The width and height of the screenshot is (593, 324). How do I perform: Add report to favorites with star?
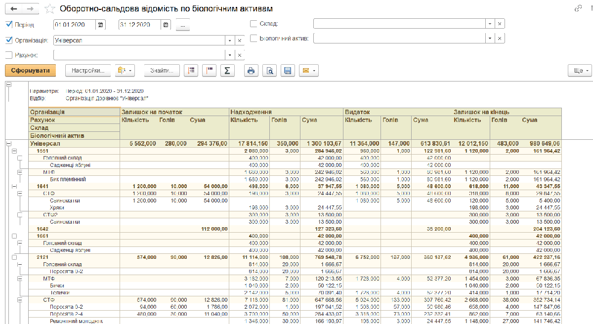[x=49, y=9]
